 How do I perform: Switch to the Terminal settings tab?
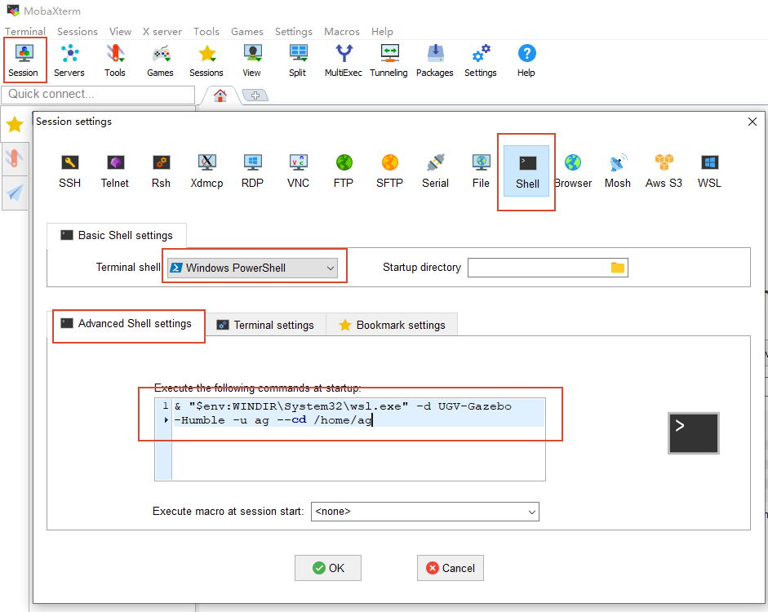(x=266, y=325)
